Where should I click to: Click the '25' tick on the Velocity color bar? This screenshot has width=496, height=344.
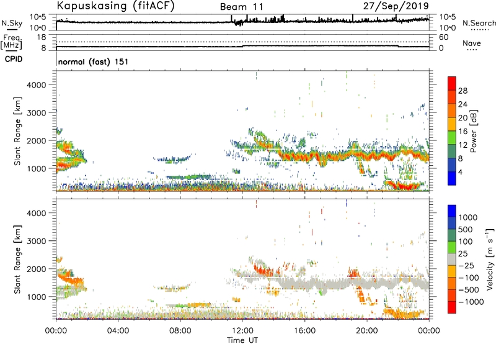463,254
